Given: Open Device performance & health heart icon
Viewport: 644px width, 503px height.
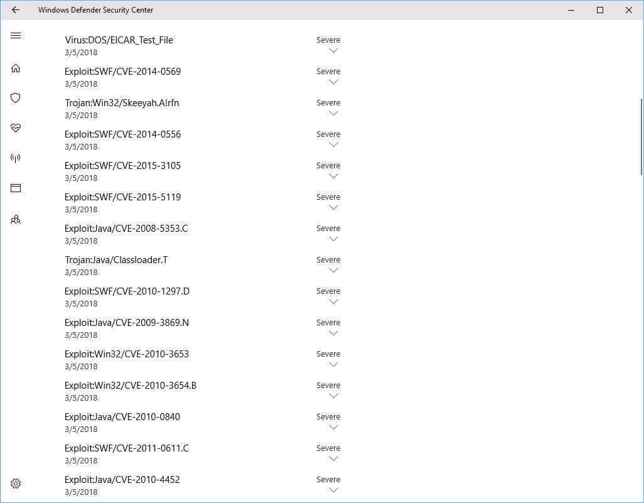Looking at the screenshot, I should pyautogui.click(x=16, y=128).
